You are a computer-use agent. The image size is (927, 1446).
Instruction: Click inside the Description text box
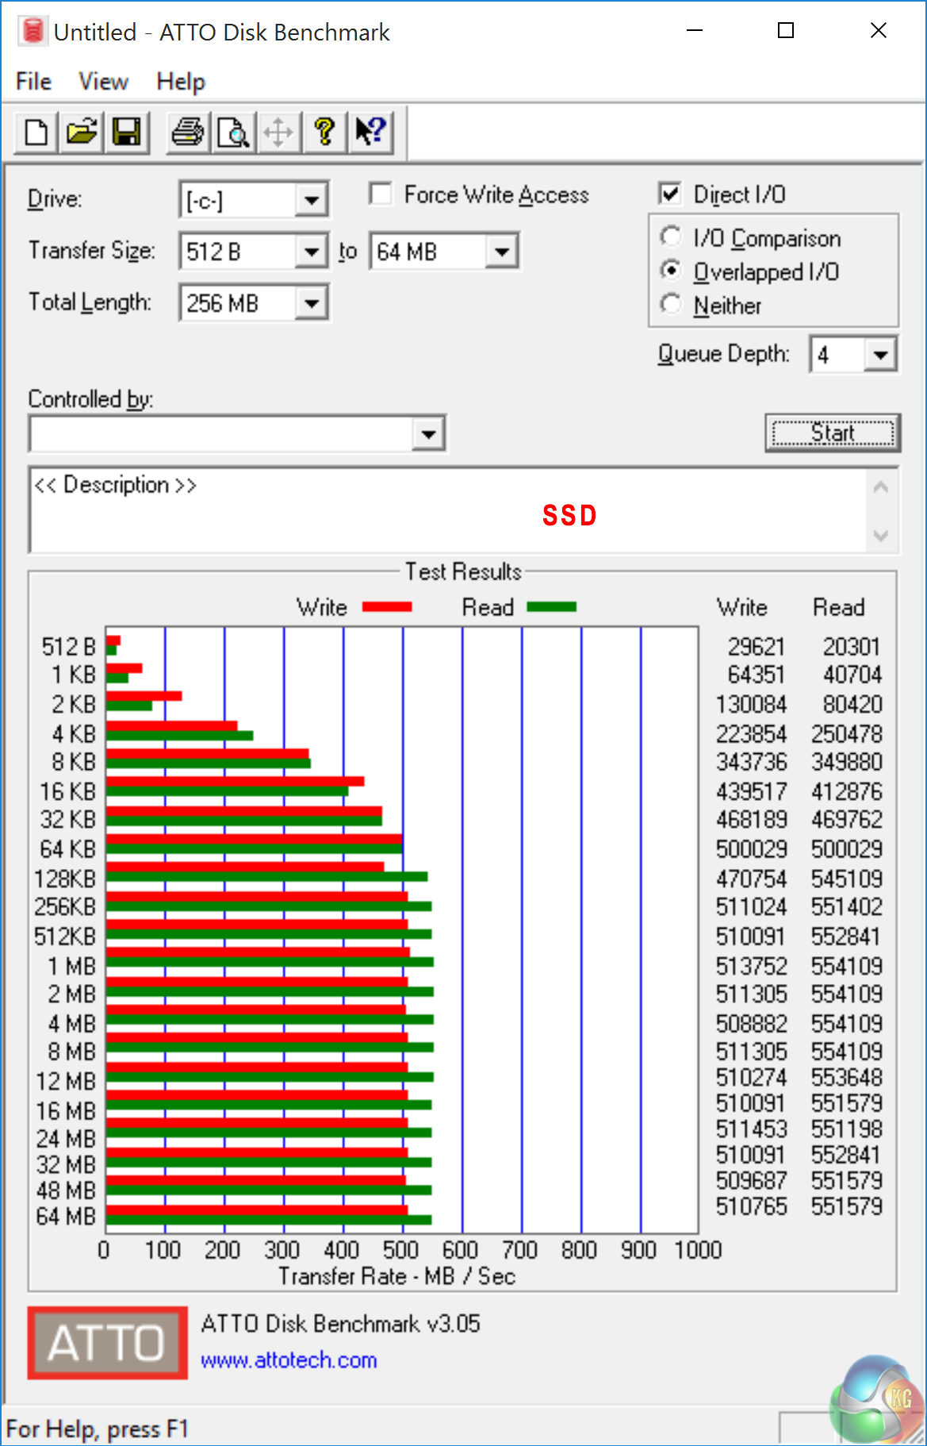point(449,510)
